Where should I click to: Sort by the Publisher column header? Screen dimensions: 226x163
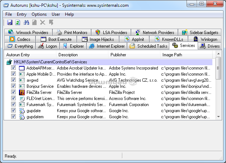134,55
